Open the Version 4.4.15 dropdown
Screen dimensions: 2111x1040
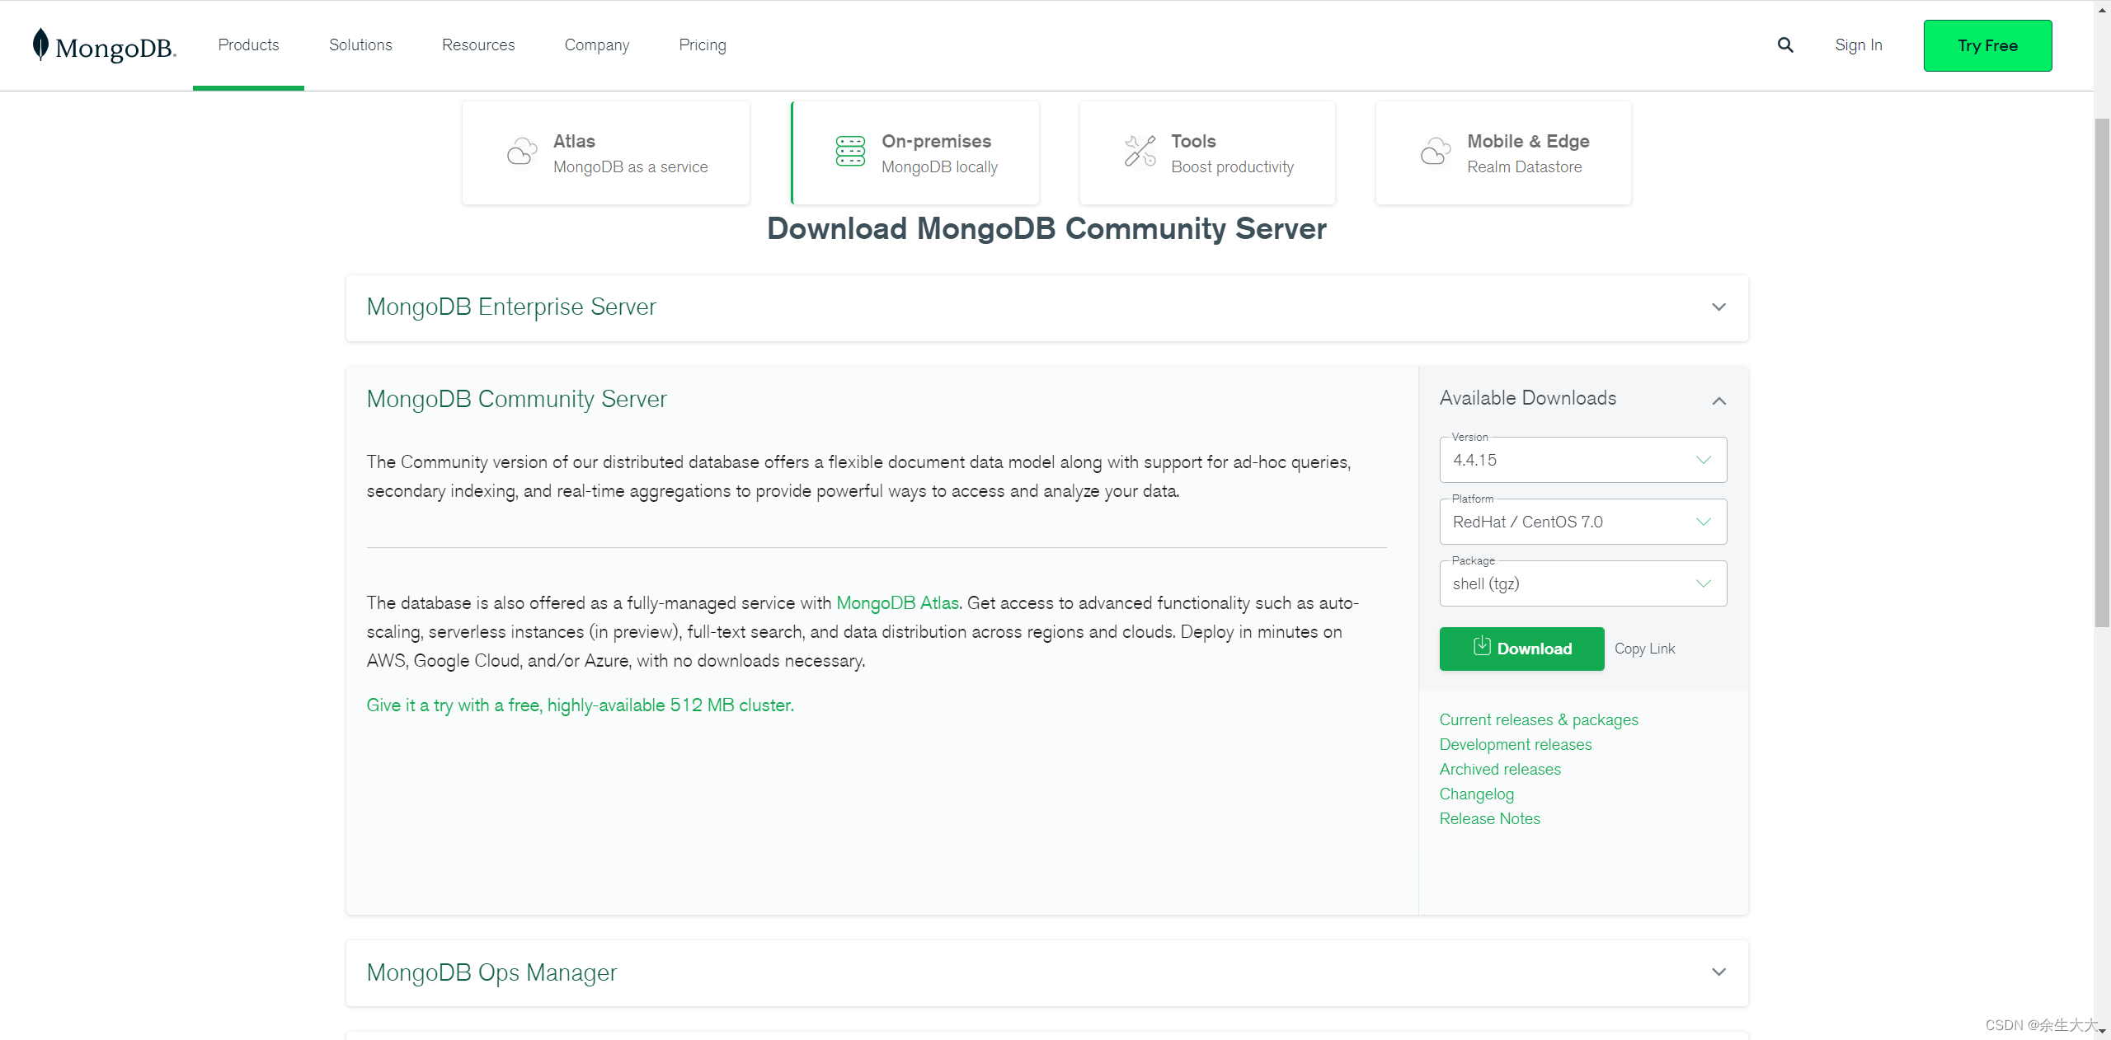point(1582,461)
